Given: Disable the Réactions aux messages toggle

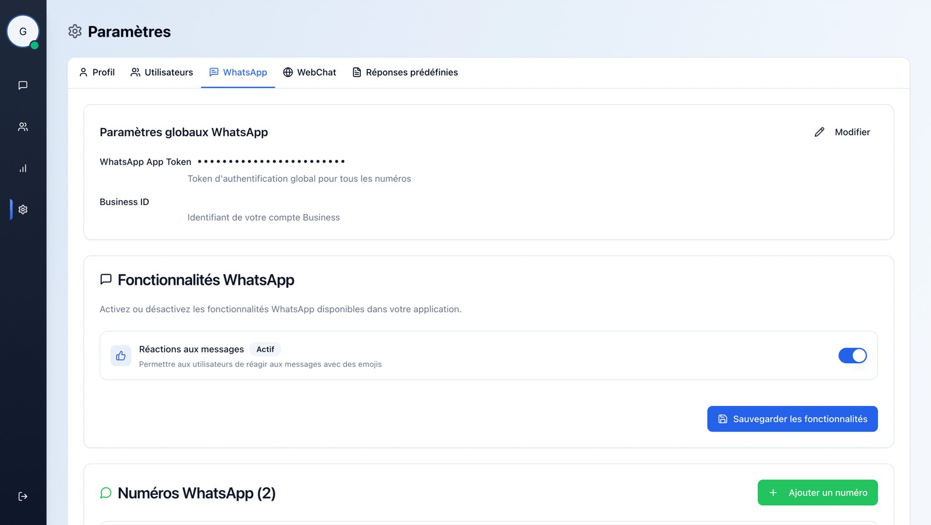Looking at the screenshot, I should click(x=852, y=355).
